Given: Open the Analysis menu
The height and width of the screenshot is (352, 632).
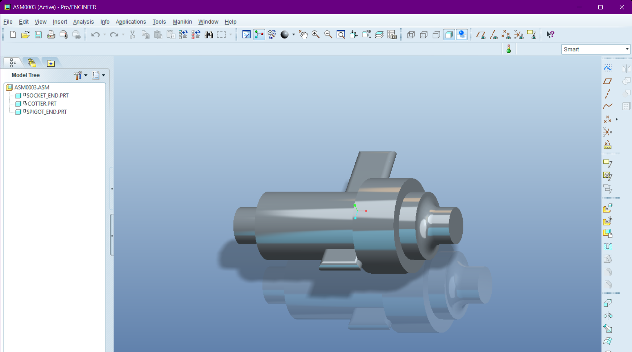Looking at the screenshot, I should pyautogui.click(x=83, y=22).
